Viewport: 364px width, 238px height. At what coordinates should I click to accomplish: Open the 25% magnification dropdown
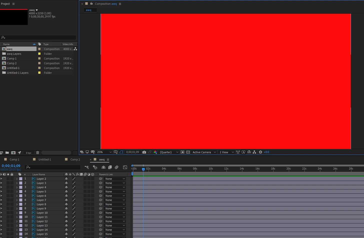[104, 152]
